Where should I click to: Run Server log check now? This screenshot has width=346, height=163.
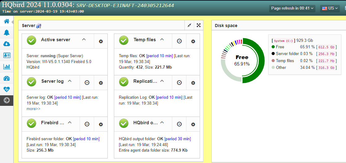point(87,83)
